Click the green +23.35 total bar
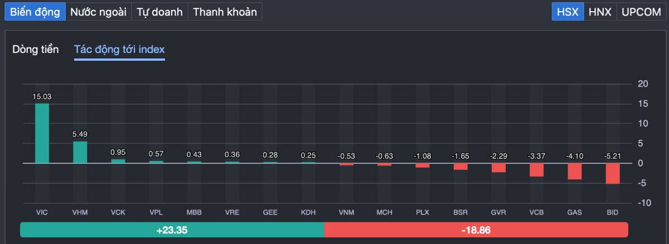The width and height of the screenshot is (669, 244). click(x=172, y=230)
